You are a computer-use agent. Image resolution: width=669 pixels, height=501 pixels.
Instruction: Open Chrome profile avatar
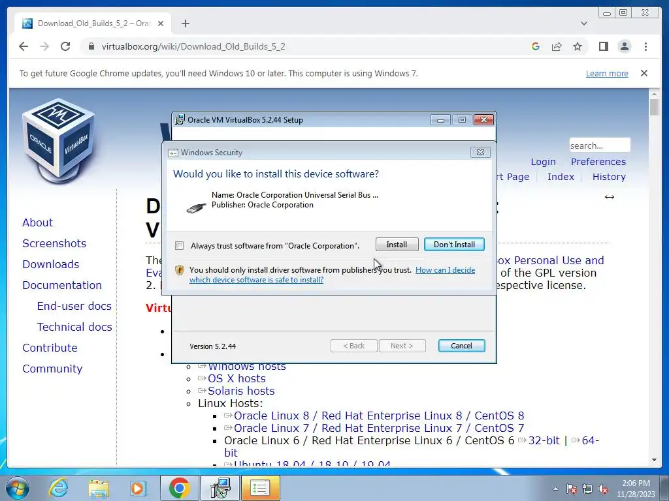(624, 46)
